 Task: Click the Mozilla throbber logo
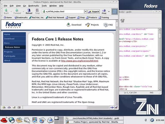click(x=114, y=11)
